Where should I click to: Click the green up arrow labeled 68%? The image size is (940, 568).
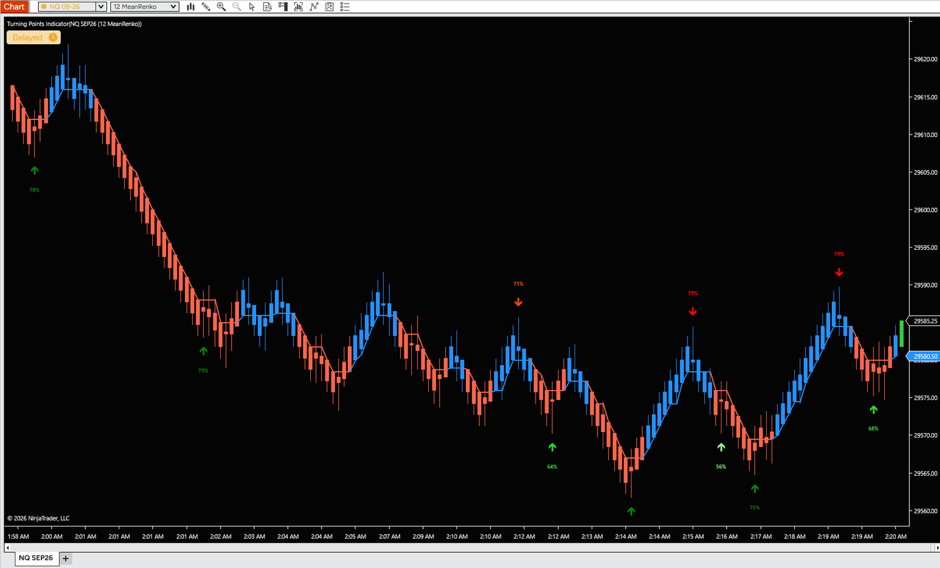tap(874, 409)
